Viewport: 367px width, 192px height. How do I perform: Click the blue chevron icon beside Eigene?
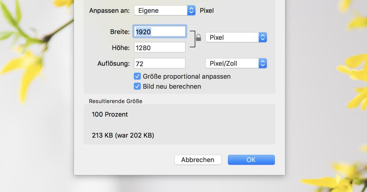(x=191, y=10)
